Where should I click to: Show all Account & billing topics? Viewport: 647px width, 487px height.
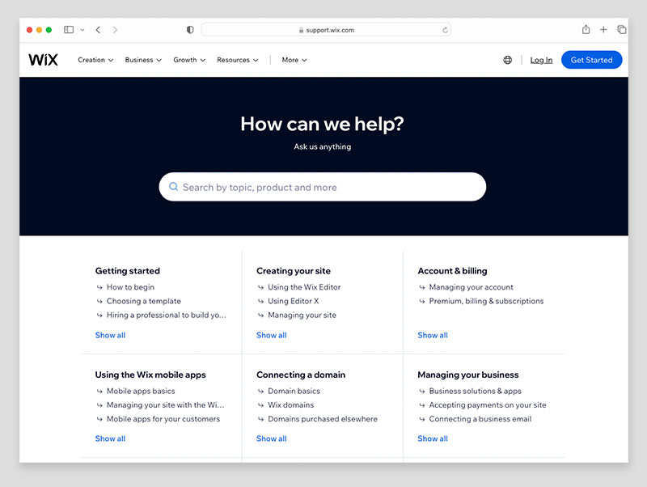tap(433, 335)
